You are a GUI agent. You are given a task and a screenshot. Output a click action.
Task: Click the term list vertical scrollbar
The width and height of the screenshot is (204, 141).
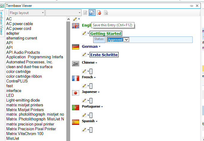pyautogui.click(x=68, y=78)
